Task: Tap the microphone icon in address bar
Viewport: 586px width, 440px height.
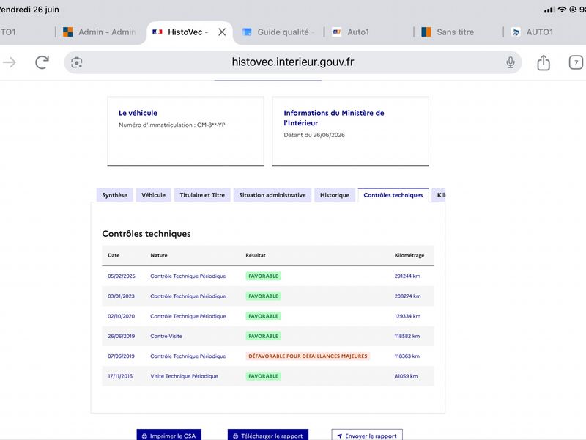Action: pyautogui.click(x=511, y=62)
